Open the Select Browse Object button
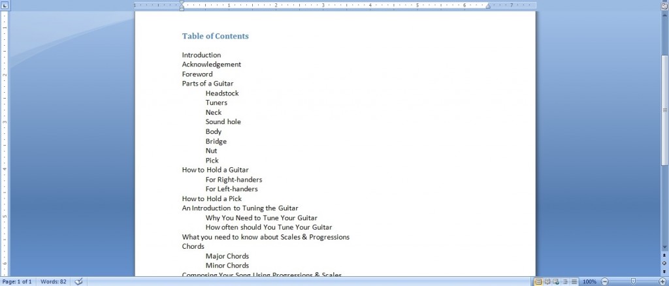 (x=664, y=263)
